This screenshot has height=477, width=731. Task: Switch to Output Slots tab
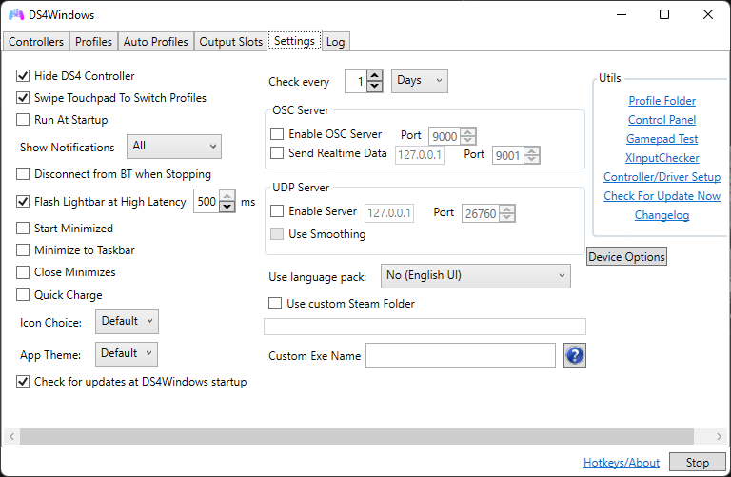(230, 42)
